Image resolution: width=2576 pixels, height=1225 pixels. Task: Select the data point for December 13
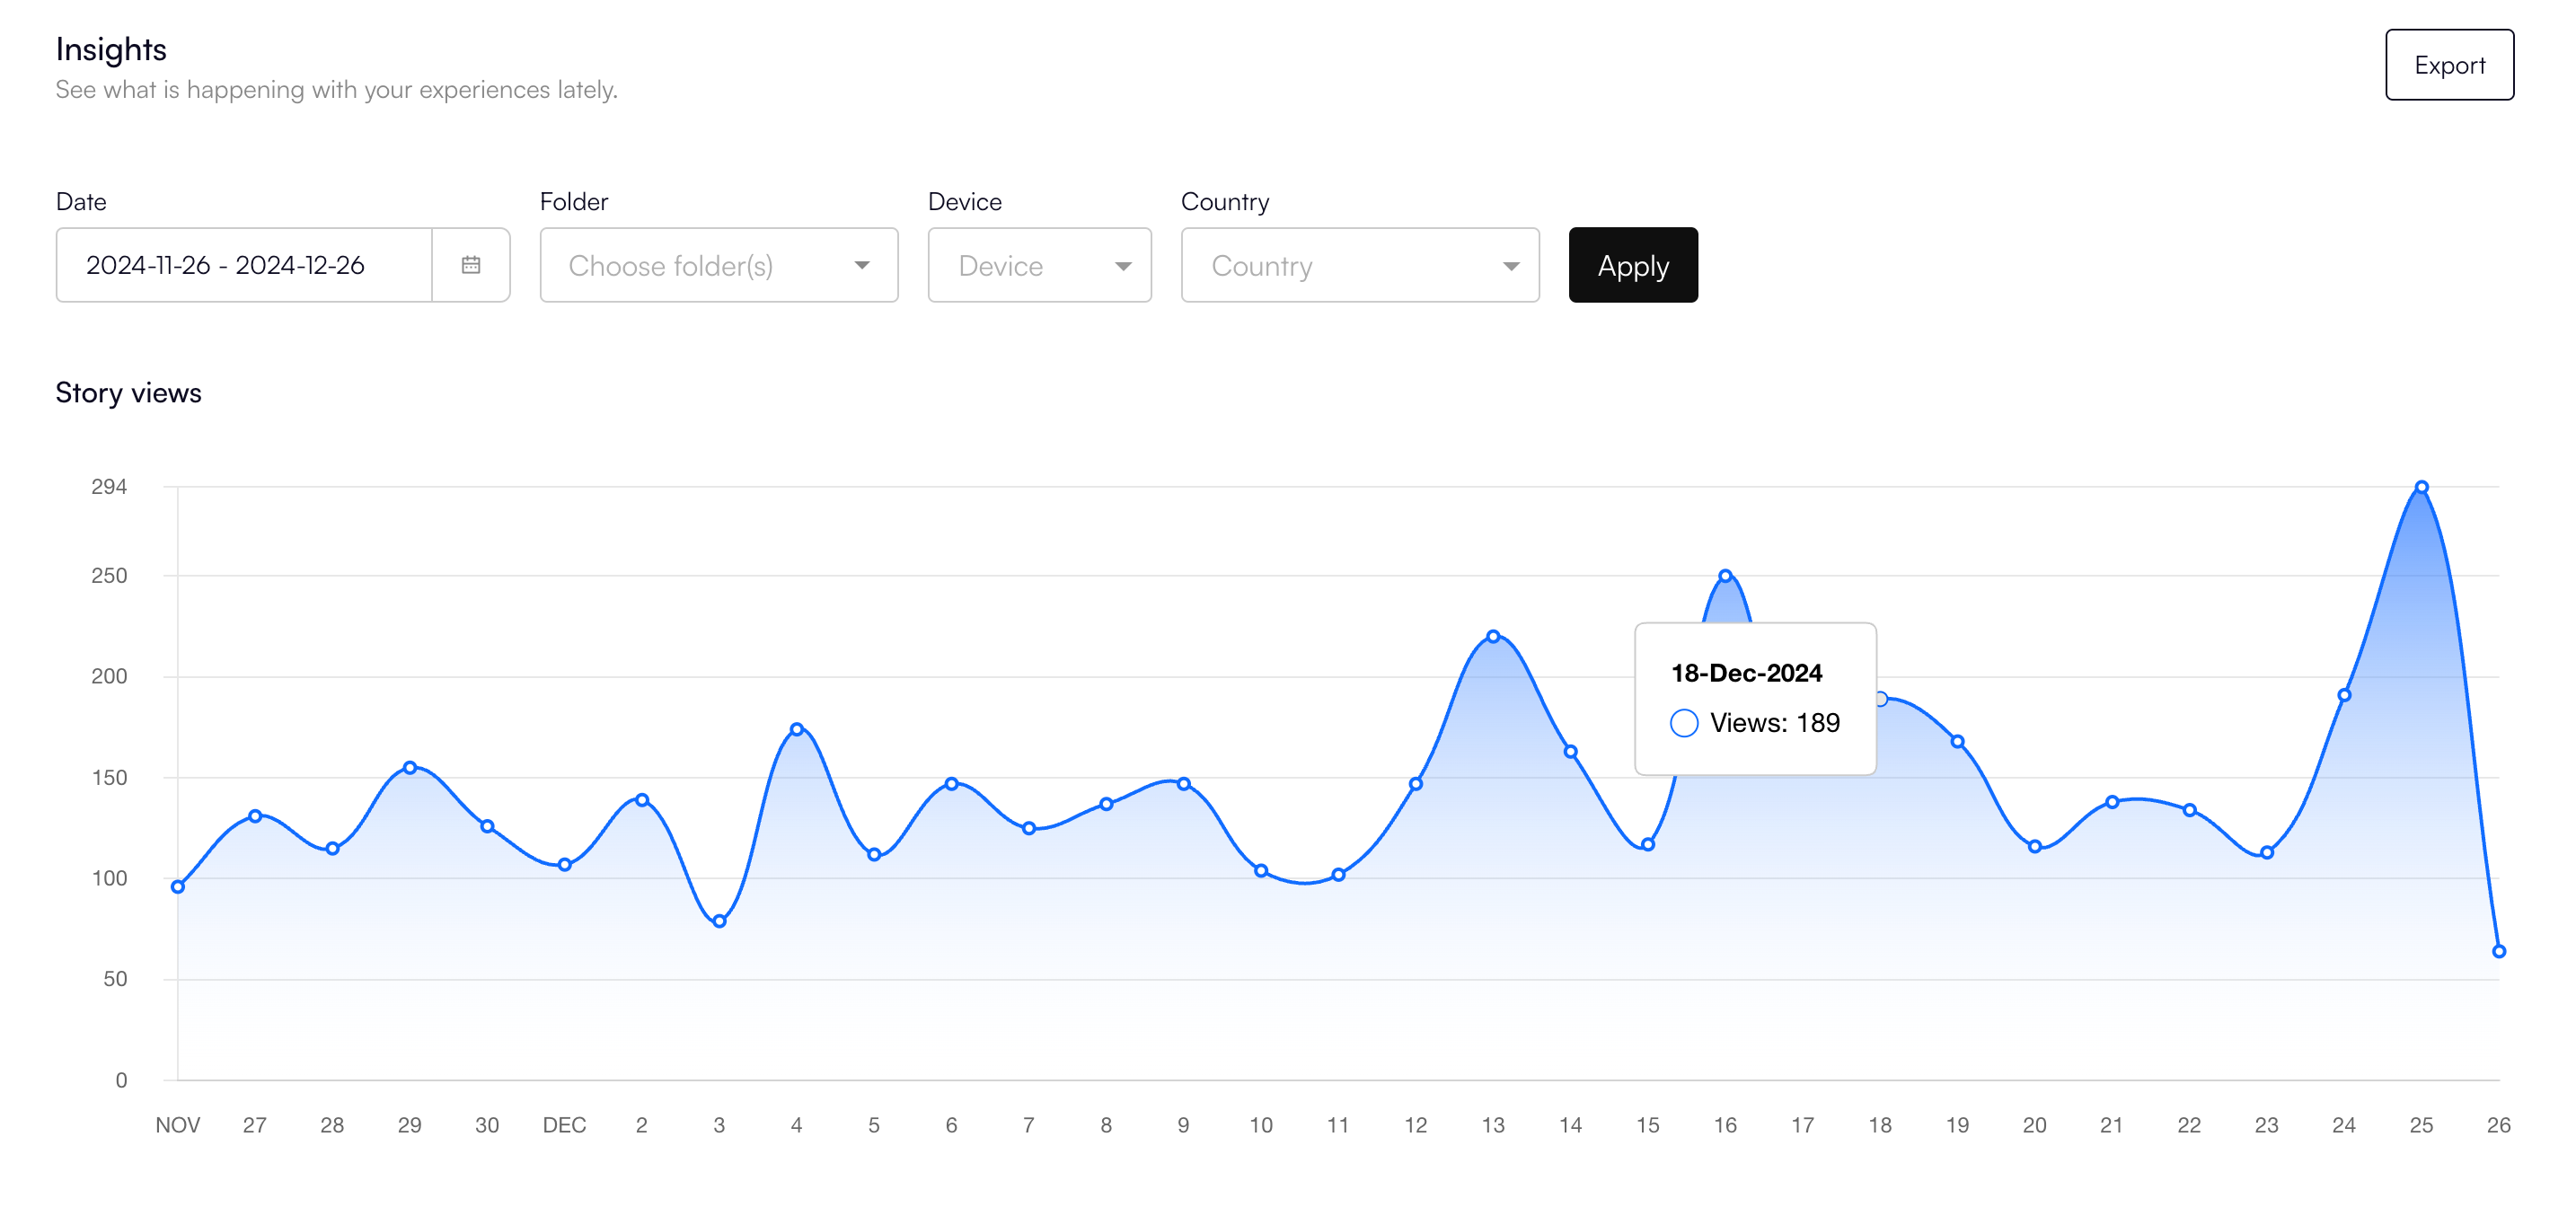[x=1493, y=637]
